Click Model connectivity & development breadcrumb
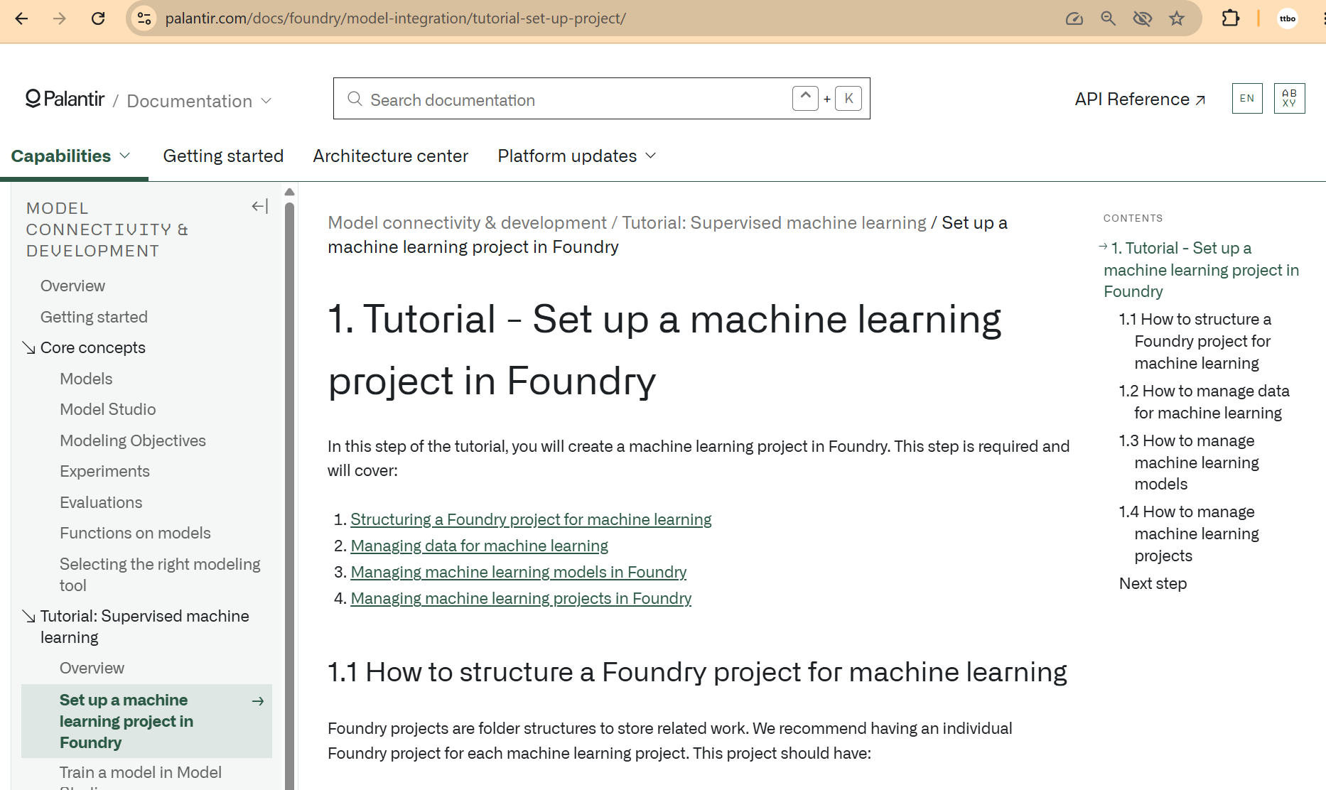This screenshot has height=790, width=1326. (x=467, y=222)
